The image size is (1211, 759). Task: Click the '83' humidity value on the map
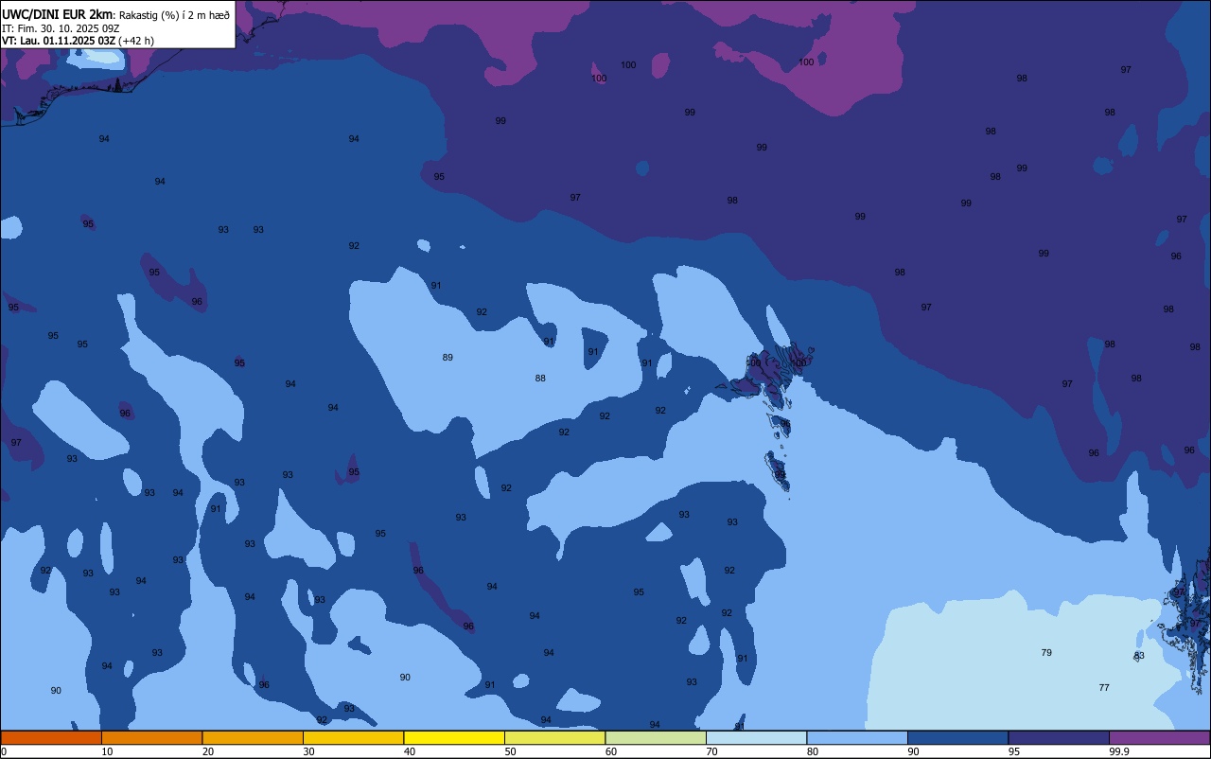(x=1139, y=656)
